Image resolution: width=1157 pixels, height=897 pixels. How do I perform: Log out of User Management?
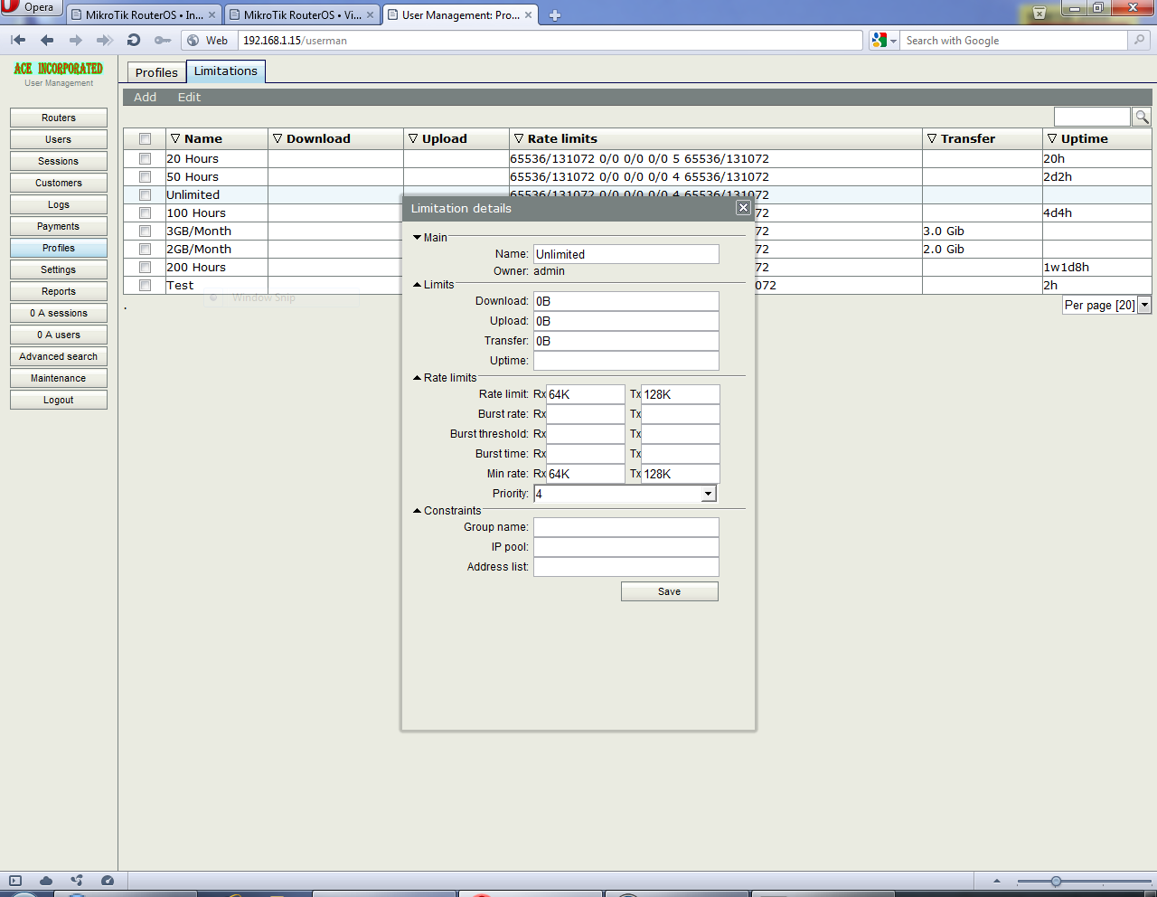pyautogui.click(x=59, y=400)
